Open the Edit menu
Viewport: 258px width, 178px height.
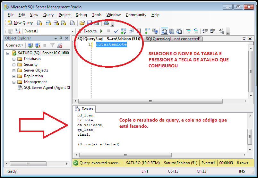22,15
